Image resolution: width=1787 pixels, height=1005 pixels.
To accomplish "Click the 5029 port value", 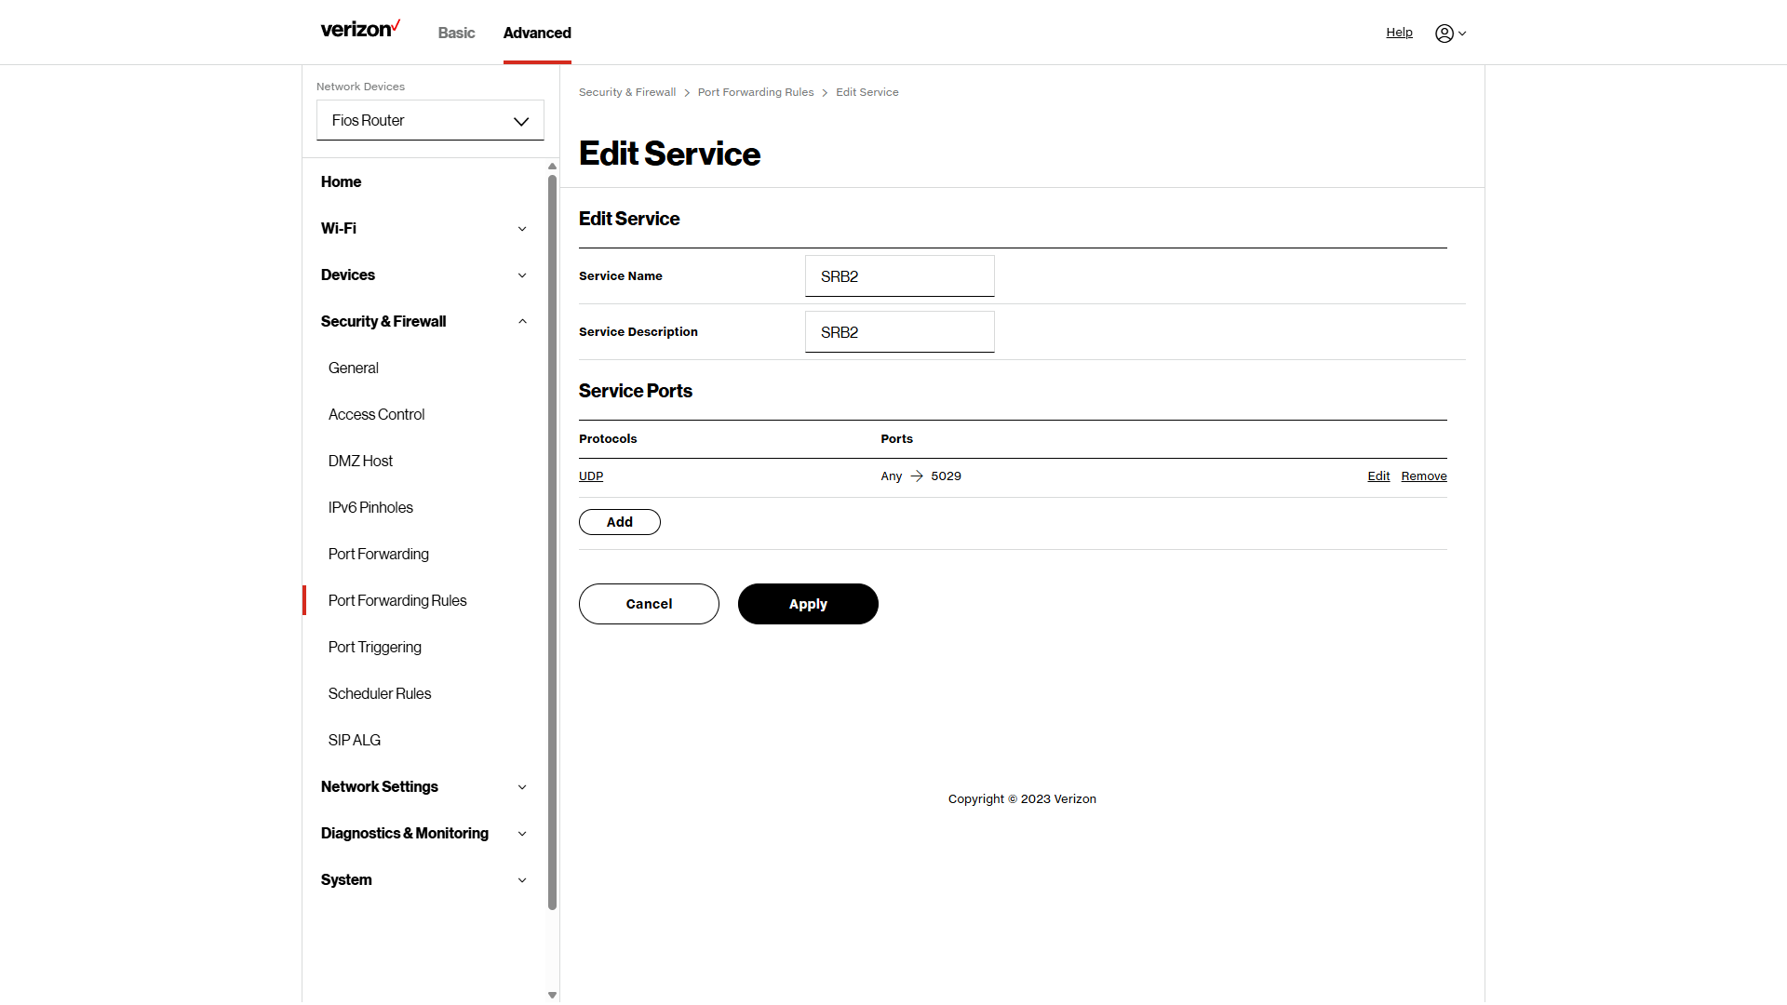I will click(x=946, y=476).
